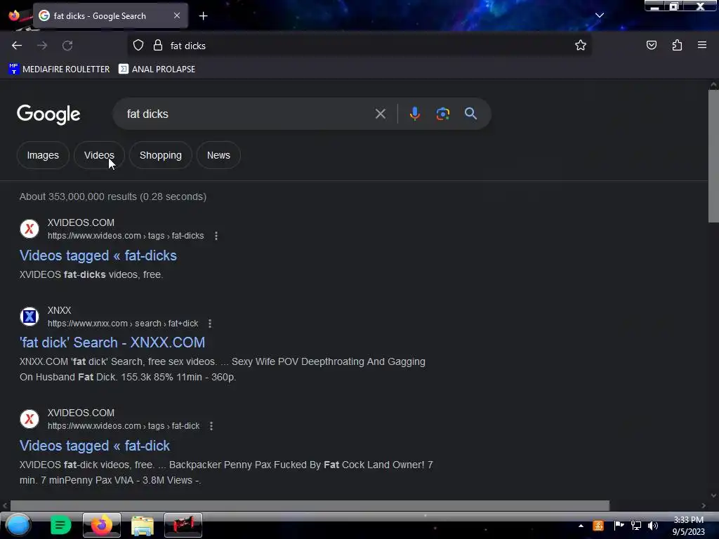Viewport: 719px width, 539px height.
Task: Open more options for the third result
Action: click(x=211, y=426)
